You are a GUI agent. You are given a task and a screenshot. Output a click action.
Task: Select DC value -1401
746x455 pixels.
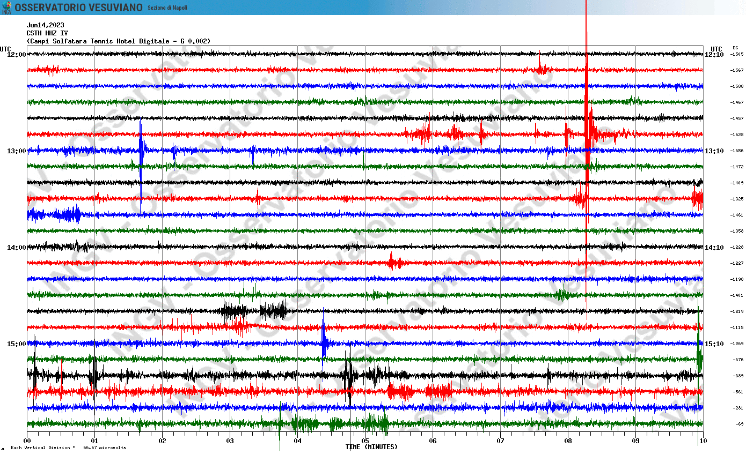[736, 295]
